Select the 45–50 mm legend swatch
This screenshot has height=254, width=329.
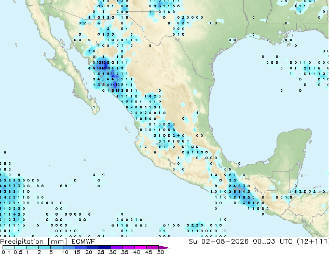(x=153, y=247)
